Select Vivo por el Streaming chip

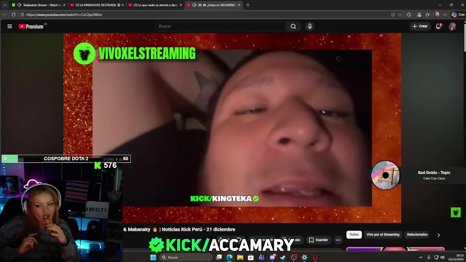coord(383,235)
